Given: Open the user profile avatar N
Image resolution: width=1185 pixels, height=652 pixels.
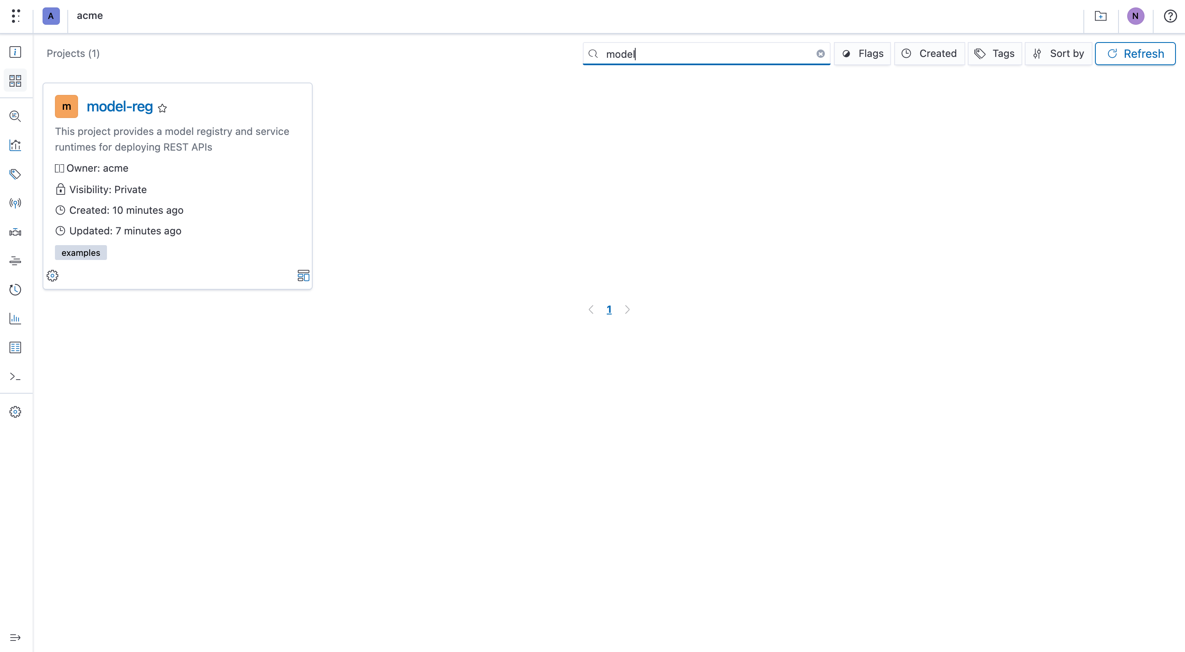Looking at the screenshot, I should pyautogui.click(x=1135, y=16).
